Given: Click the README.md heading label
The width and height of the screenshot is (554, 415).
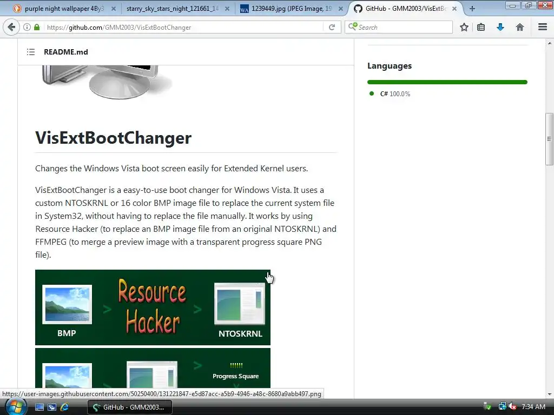Looking at the screenshot, I should pyautogui.click(x=65, y=52).
